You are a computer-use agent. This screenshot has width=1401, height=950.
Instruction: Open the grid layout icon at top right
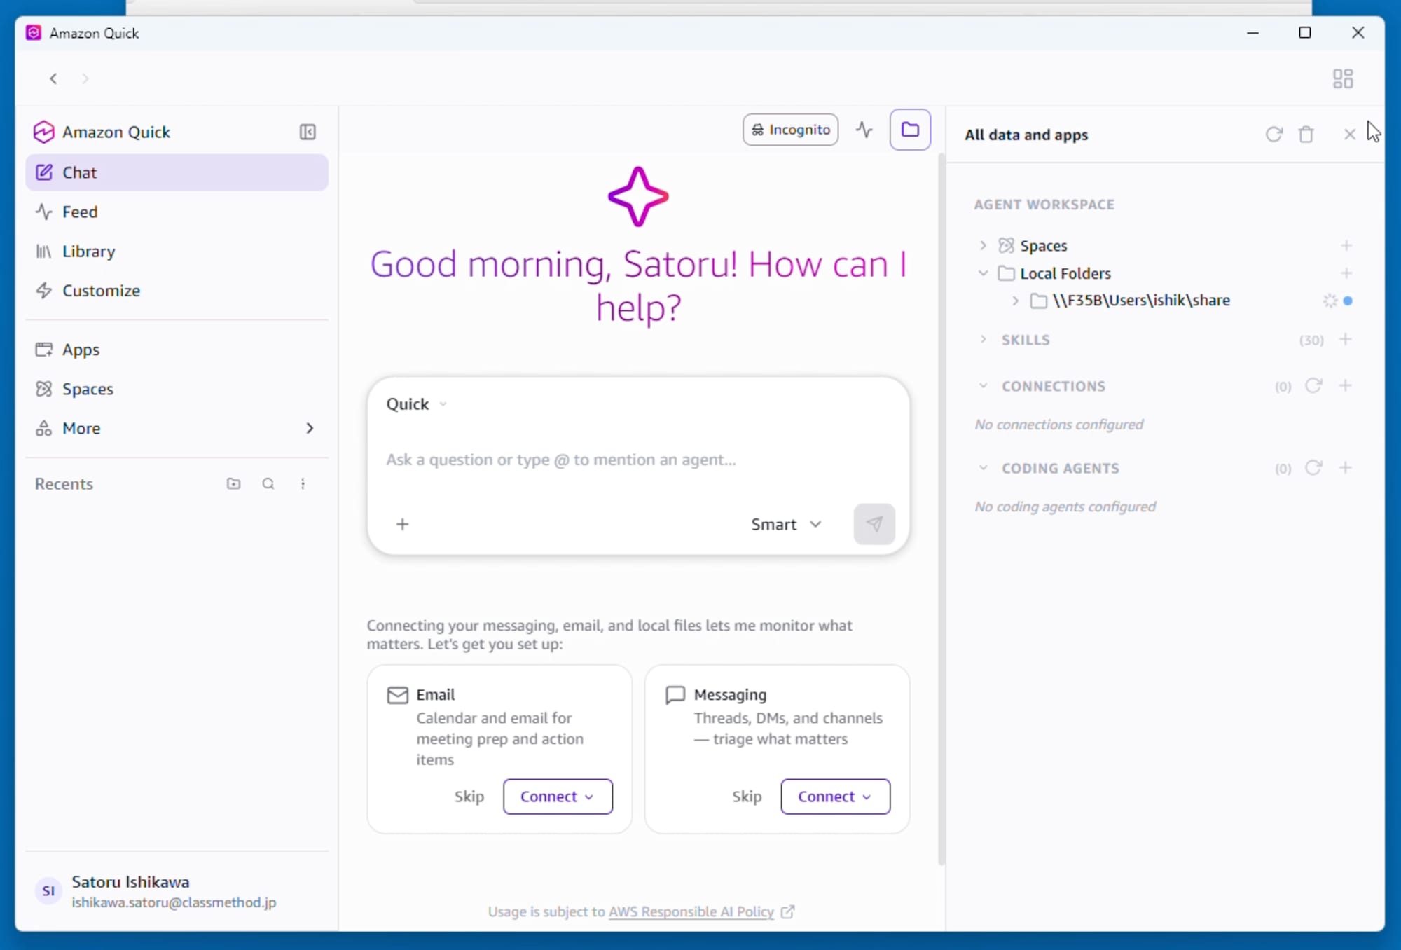pos(1342,78)
